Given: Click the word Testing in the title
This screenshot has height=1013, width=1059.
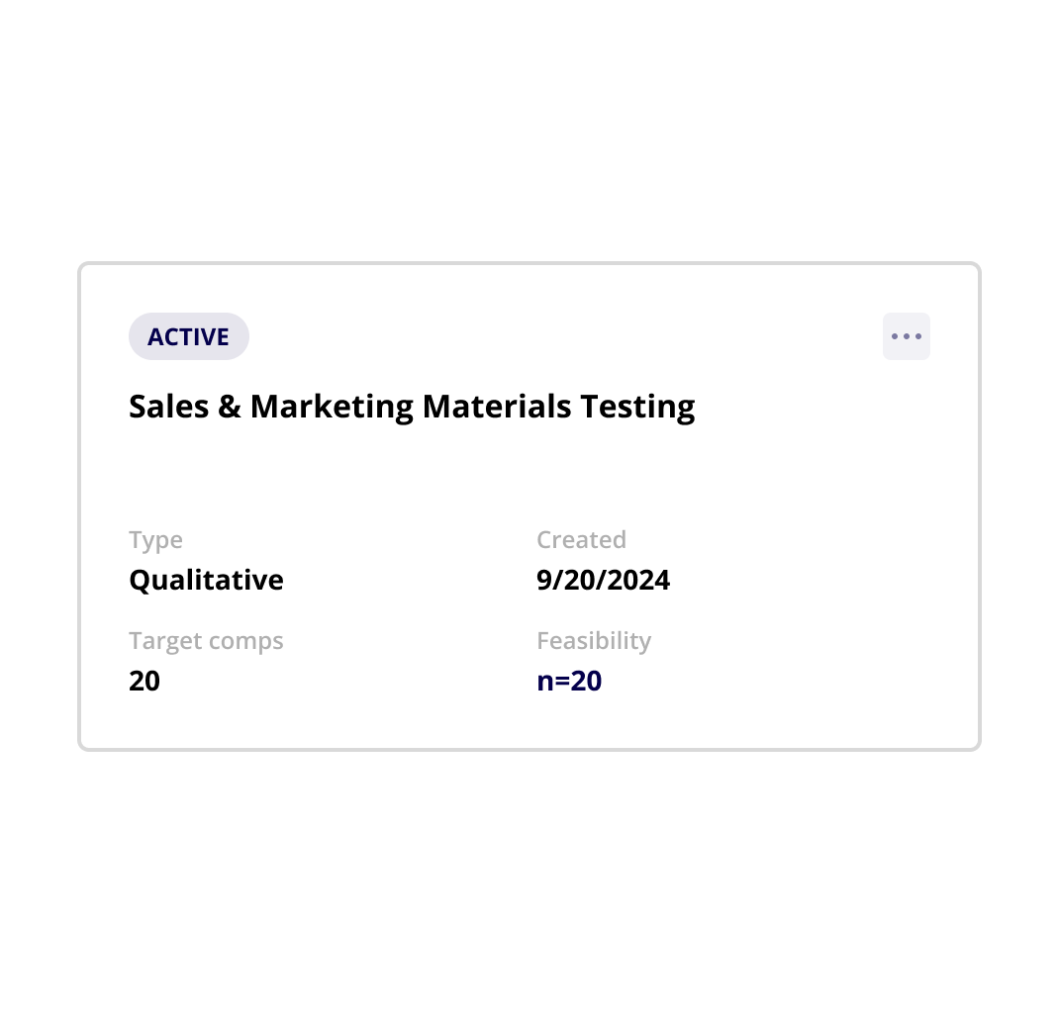Looking at the screenshot, I should [x=637, y=407].
